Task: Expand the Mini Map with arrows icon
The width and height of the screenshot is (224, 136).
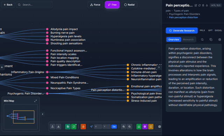Action: click(x=35, y=101)
